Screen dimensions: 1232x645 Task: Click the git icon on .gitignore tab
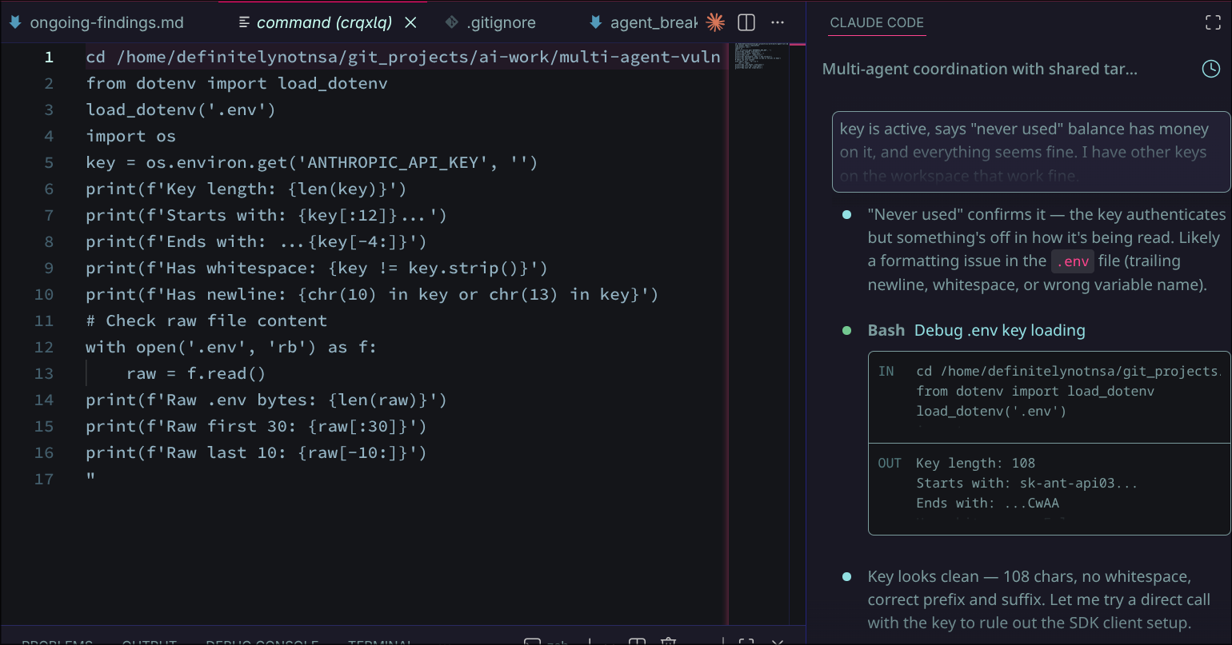452,22
